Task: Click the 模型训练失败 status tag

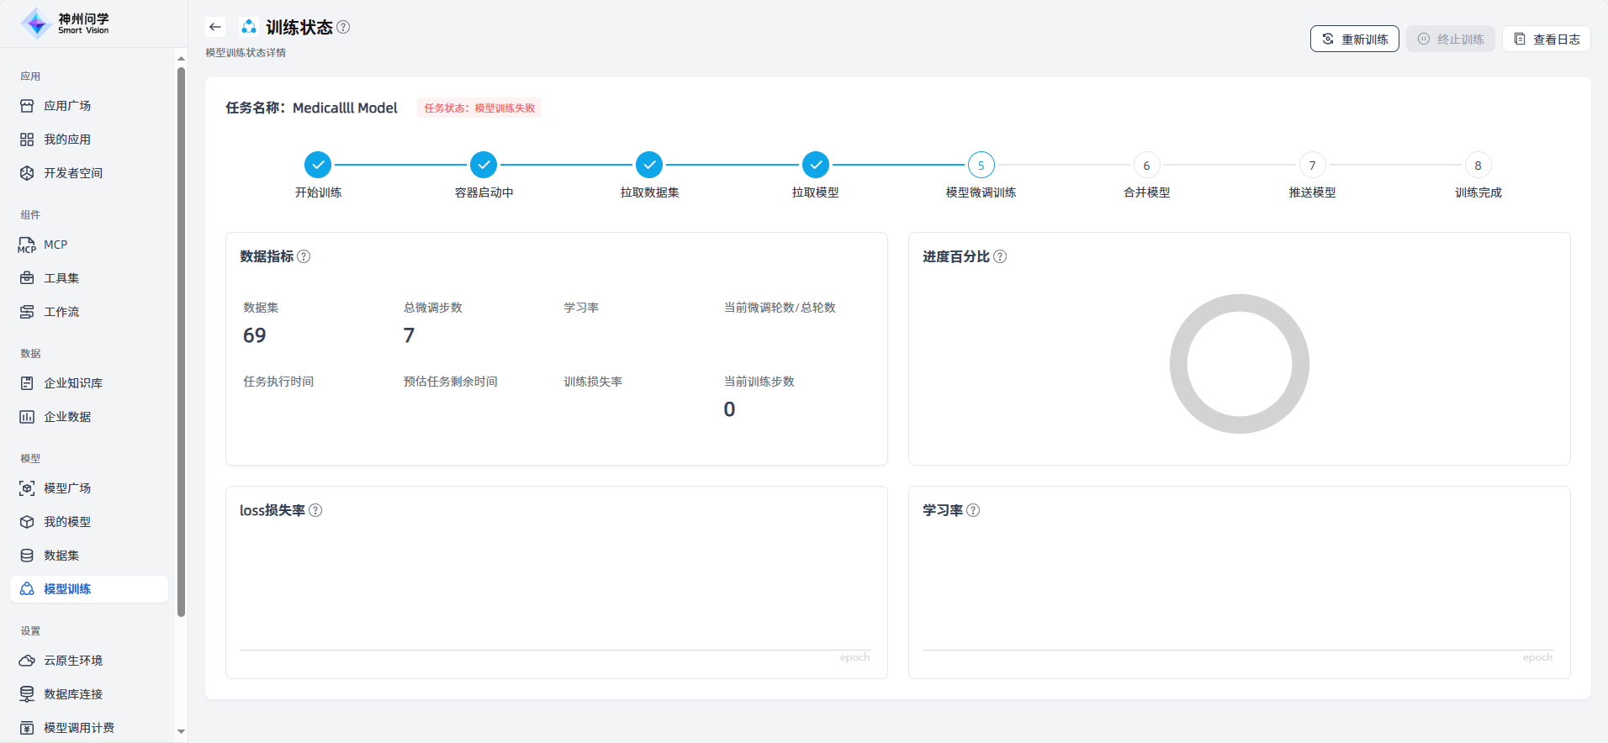Action: coord(479,108)
